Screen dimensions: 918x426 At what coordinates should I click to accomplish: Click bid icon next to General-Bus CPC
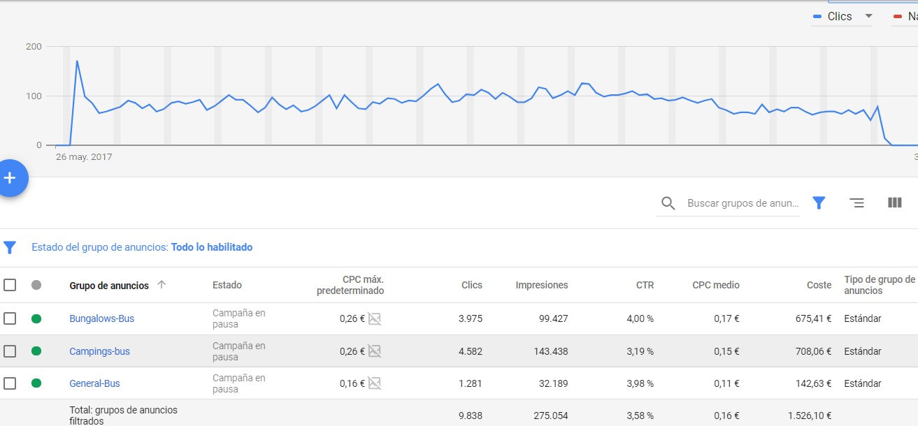(x=375, y=383)
